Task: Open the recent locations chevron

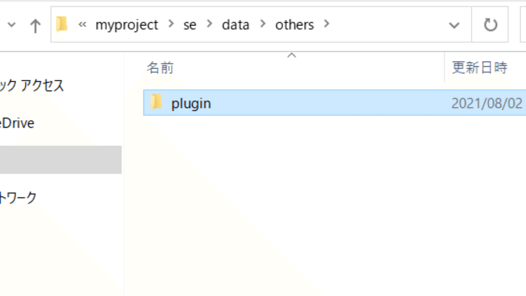Action: click(12, 25)
